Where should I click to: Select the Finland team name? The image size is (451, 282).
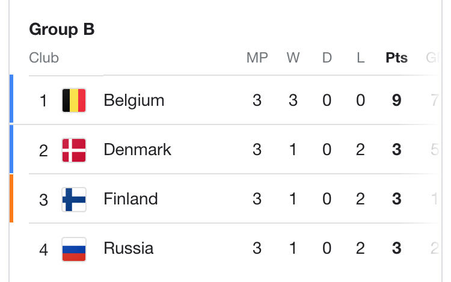(x=130, y=199)
